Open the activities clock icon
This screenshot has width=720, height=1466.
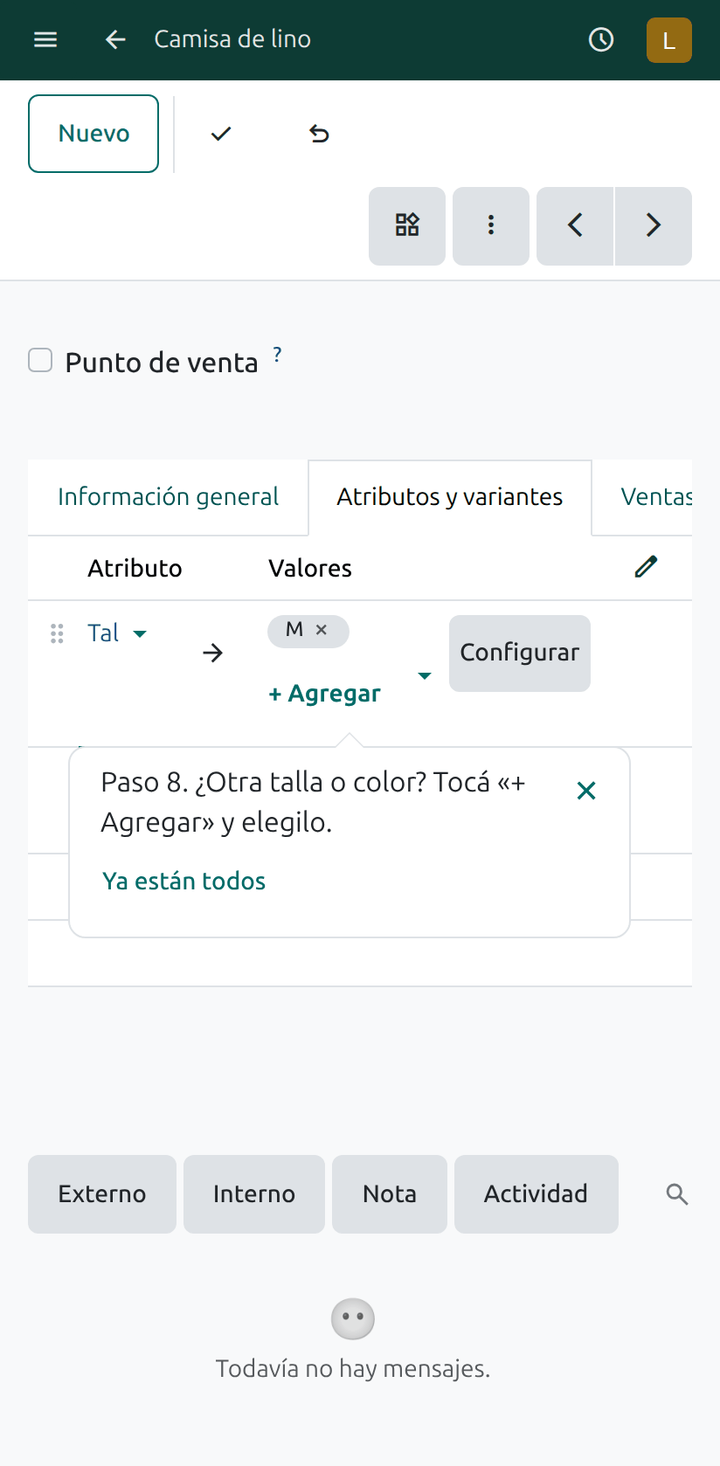point(601,39)
